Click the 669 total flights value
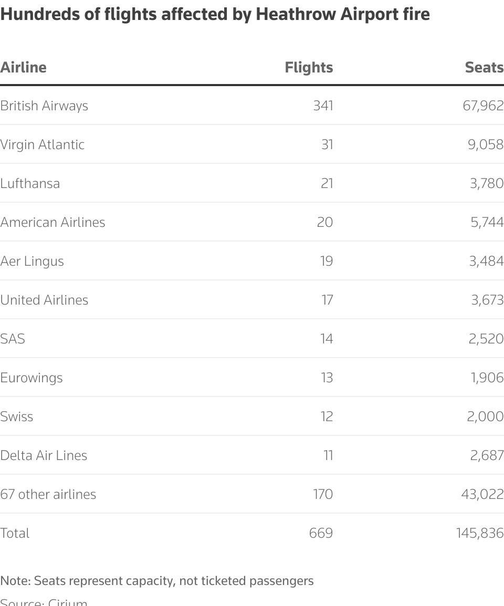 coord(321,533)
